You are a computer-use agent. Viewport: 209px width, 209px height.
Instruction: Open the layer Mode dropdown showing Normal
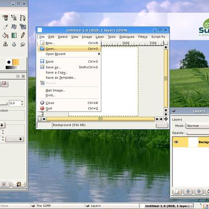(x=198, y=126)
